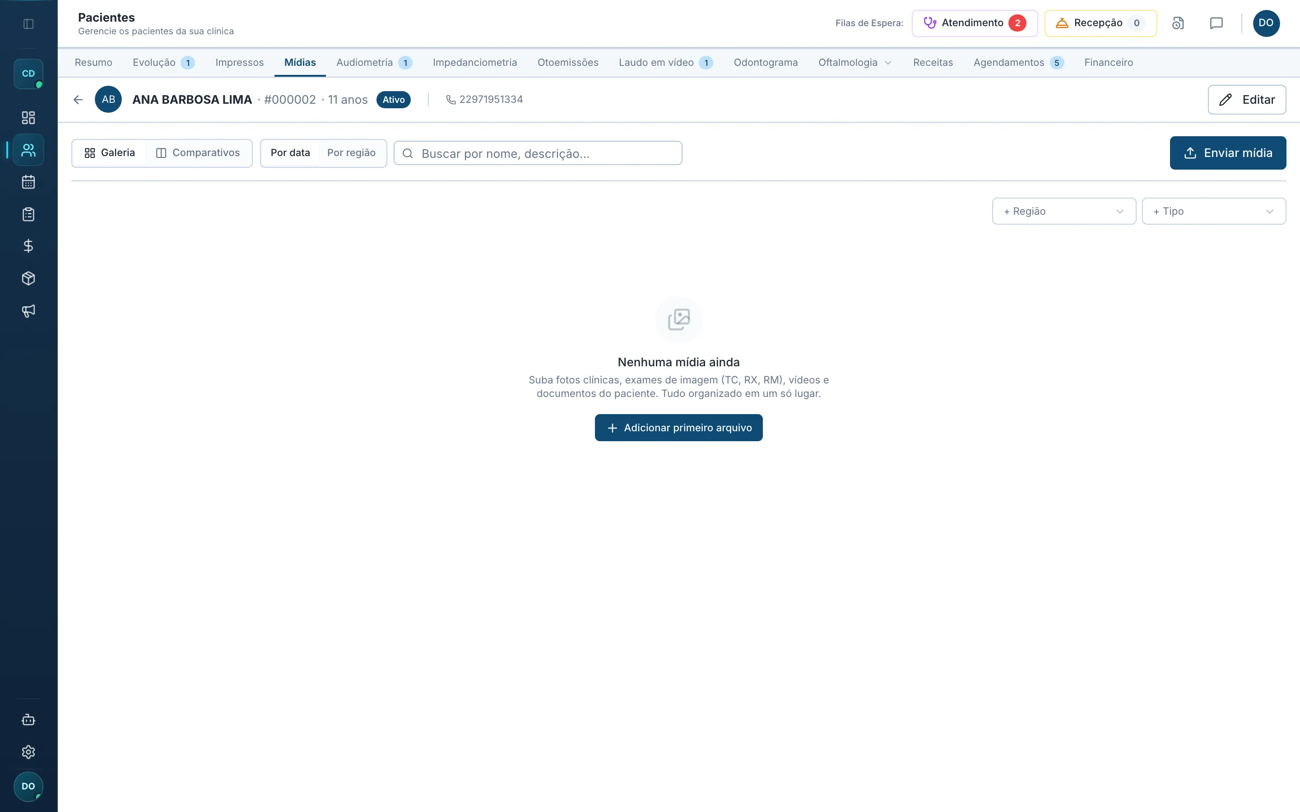Open the megaphone marketing icon

(x=28, y=310)
